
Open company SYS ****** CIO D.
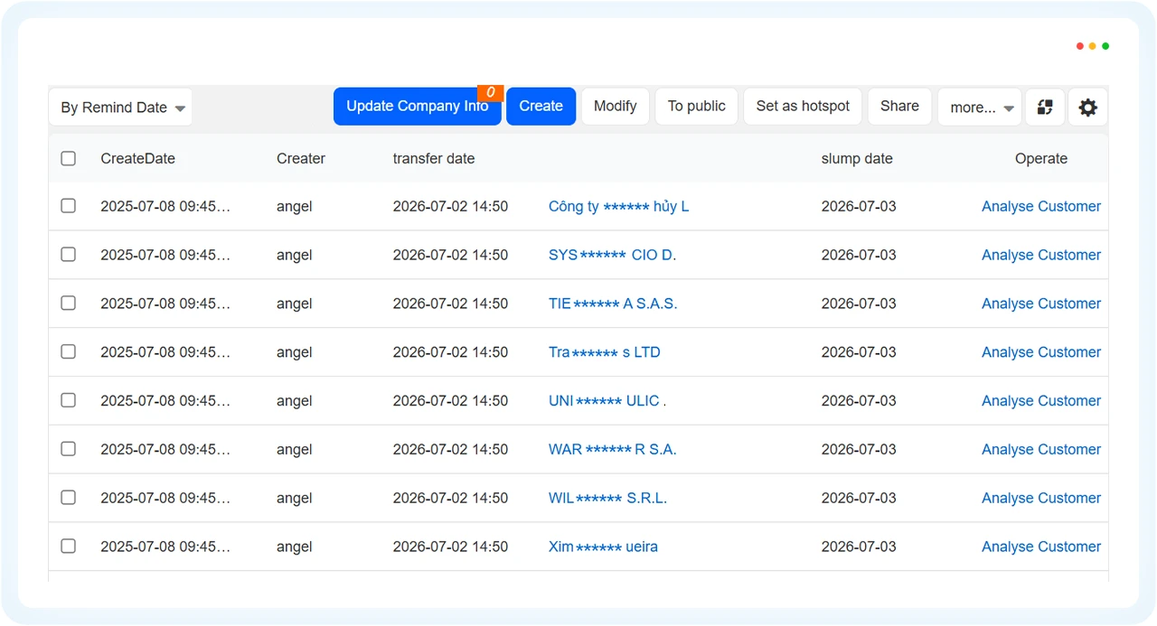pos(613,255)
